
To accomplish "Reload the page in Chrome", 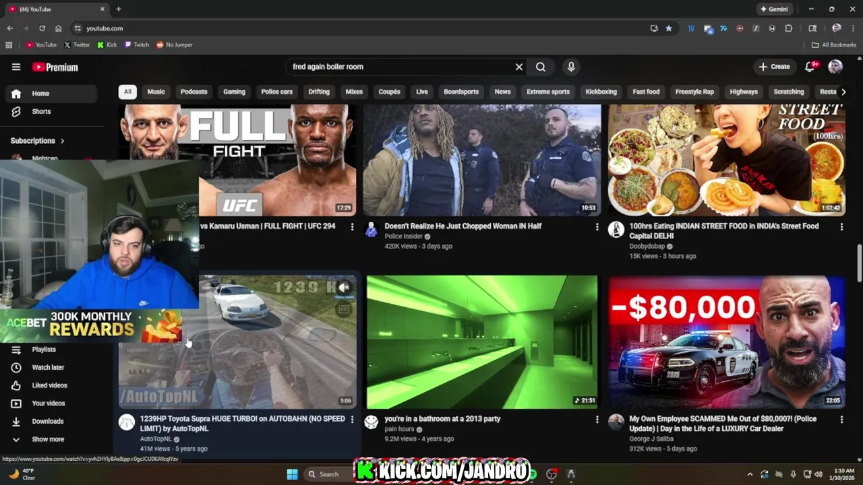I will 42,28.
